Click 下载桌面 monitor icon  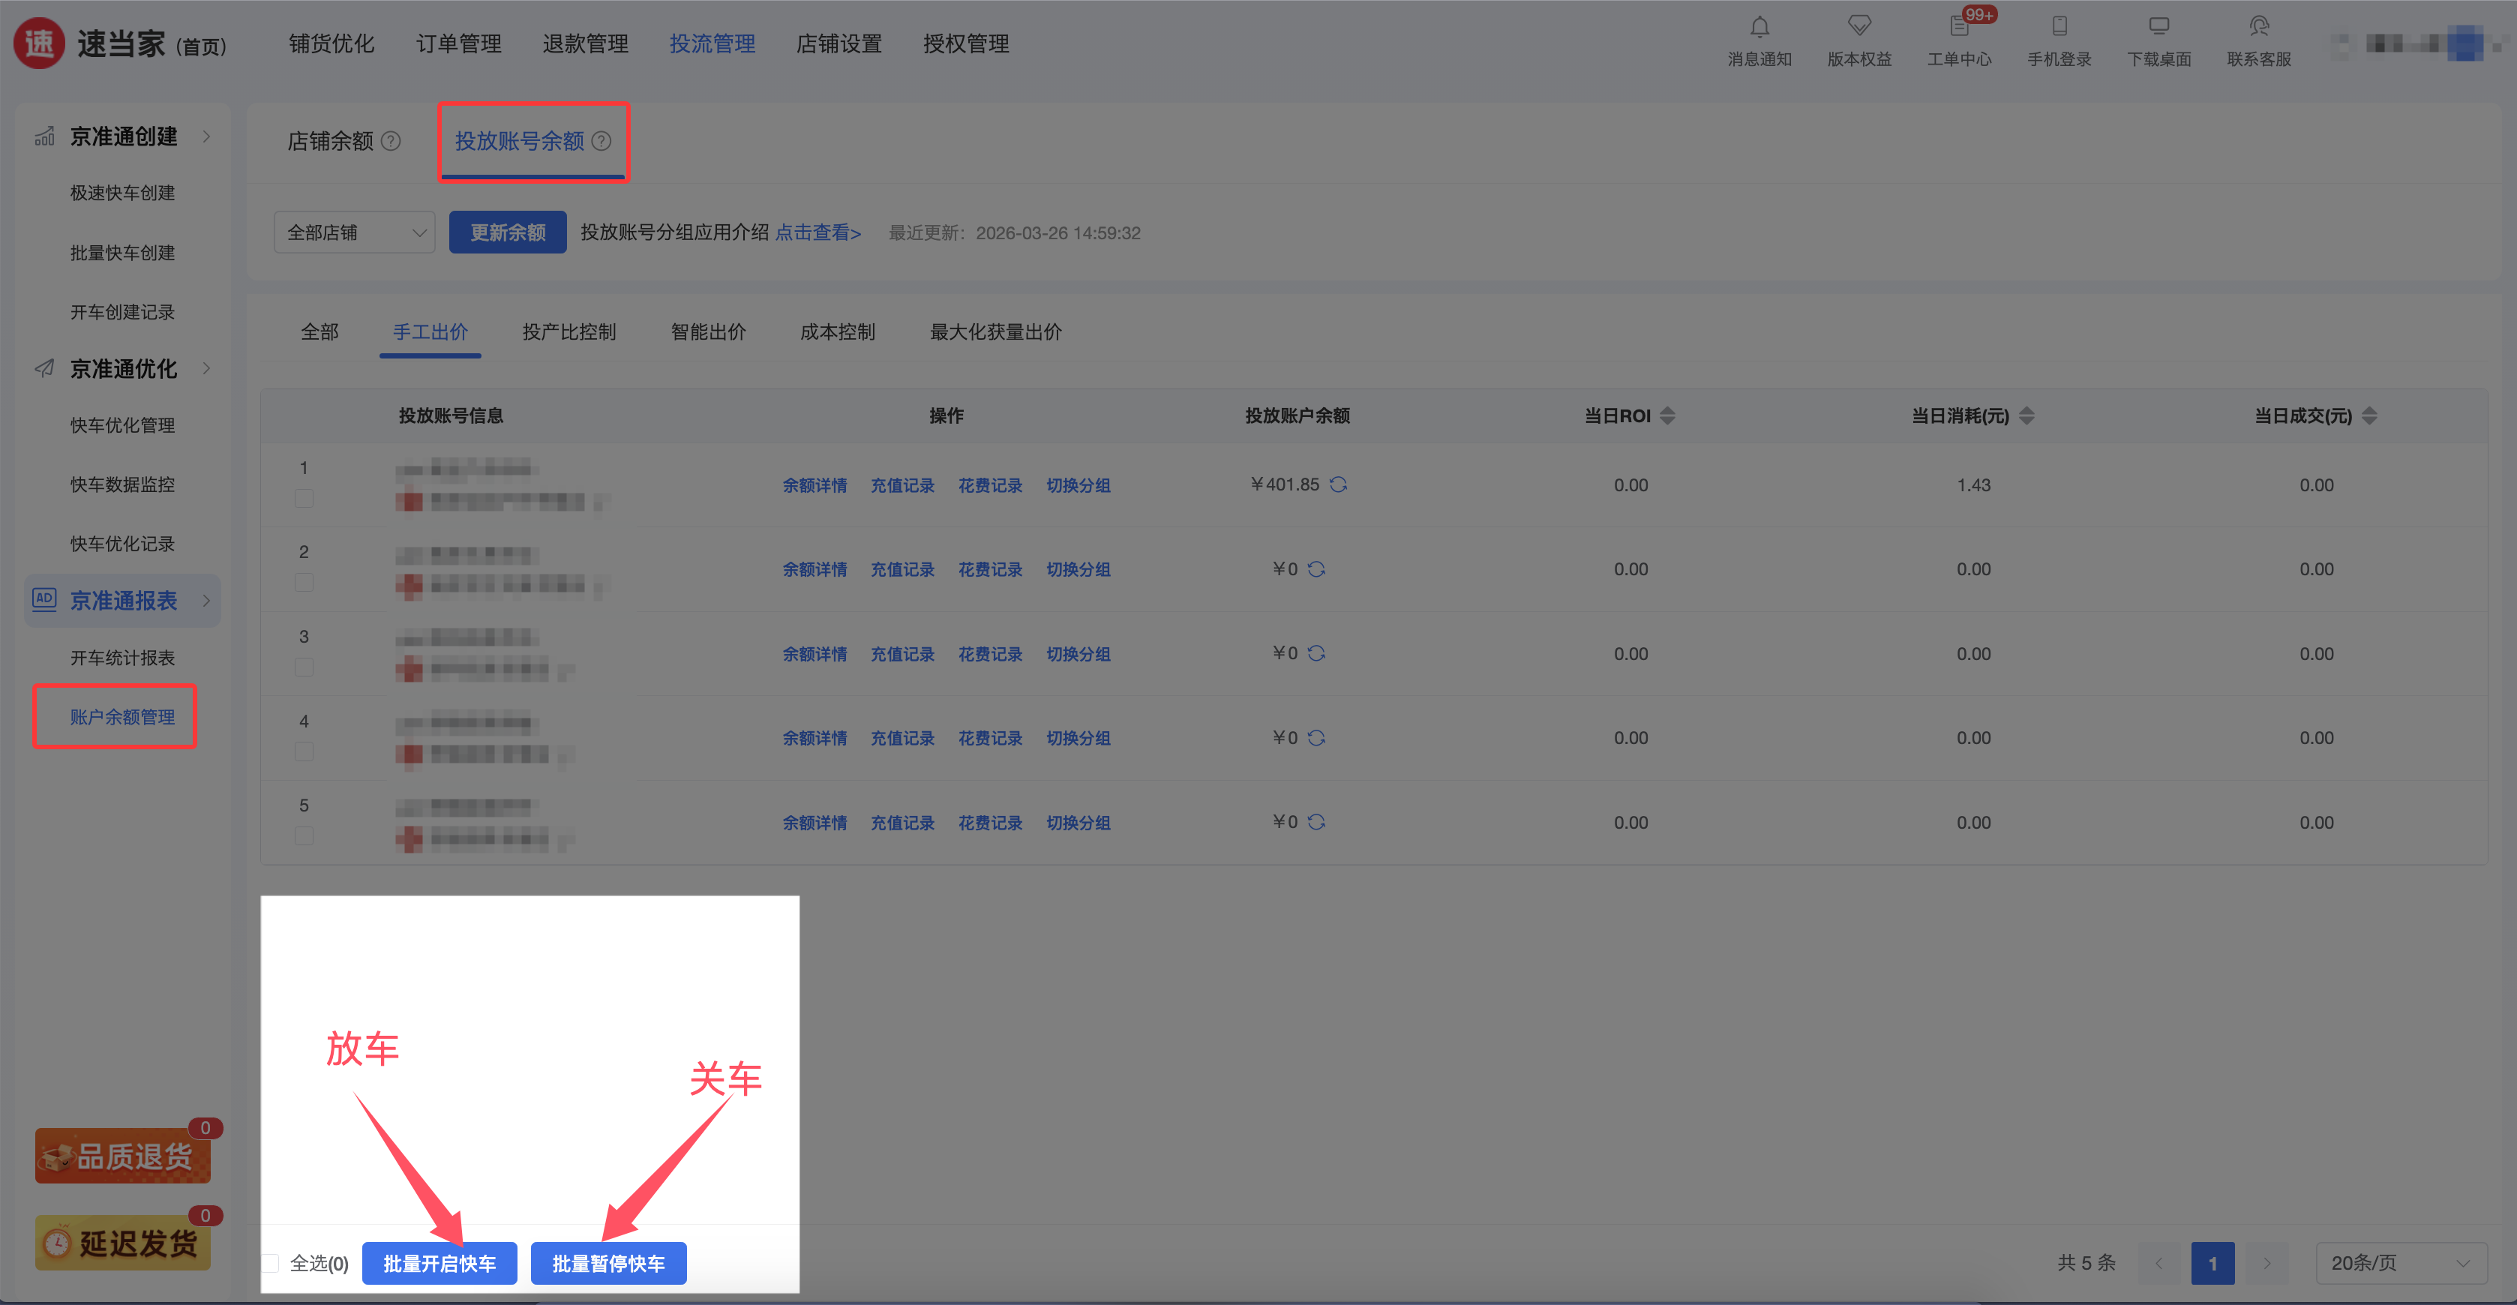(x=2158, y=27)
